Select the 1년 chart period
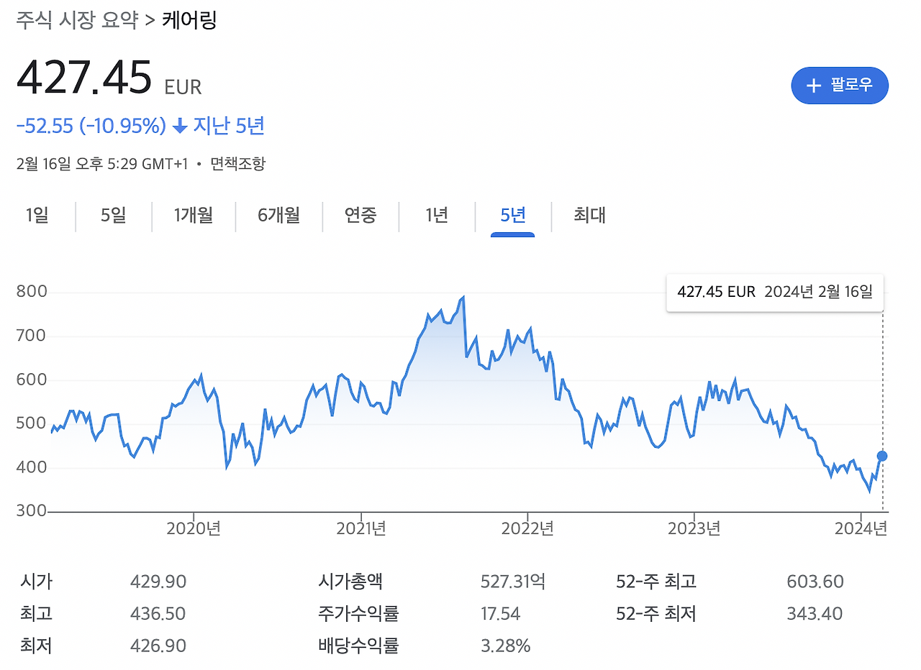This screenshot has width=921, height=670. pyautogui.click(x=436, y=216)
